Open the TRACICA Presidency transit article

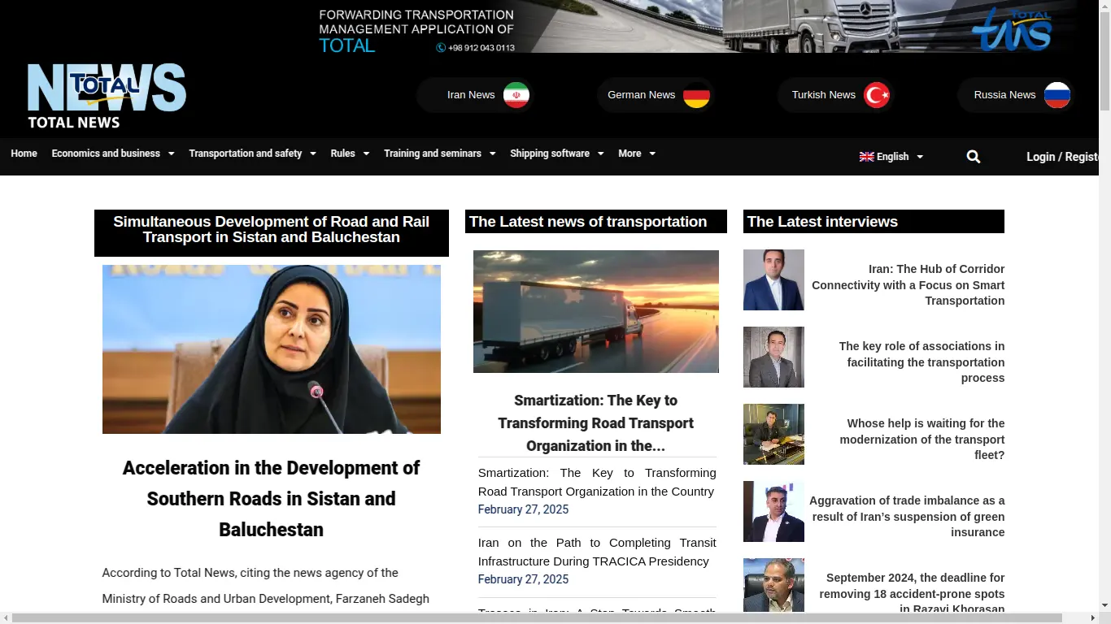tap(597, 552)
